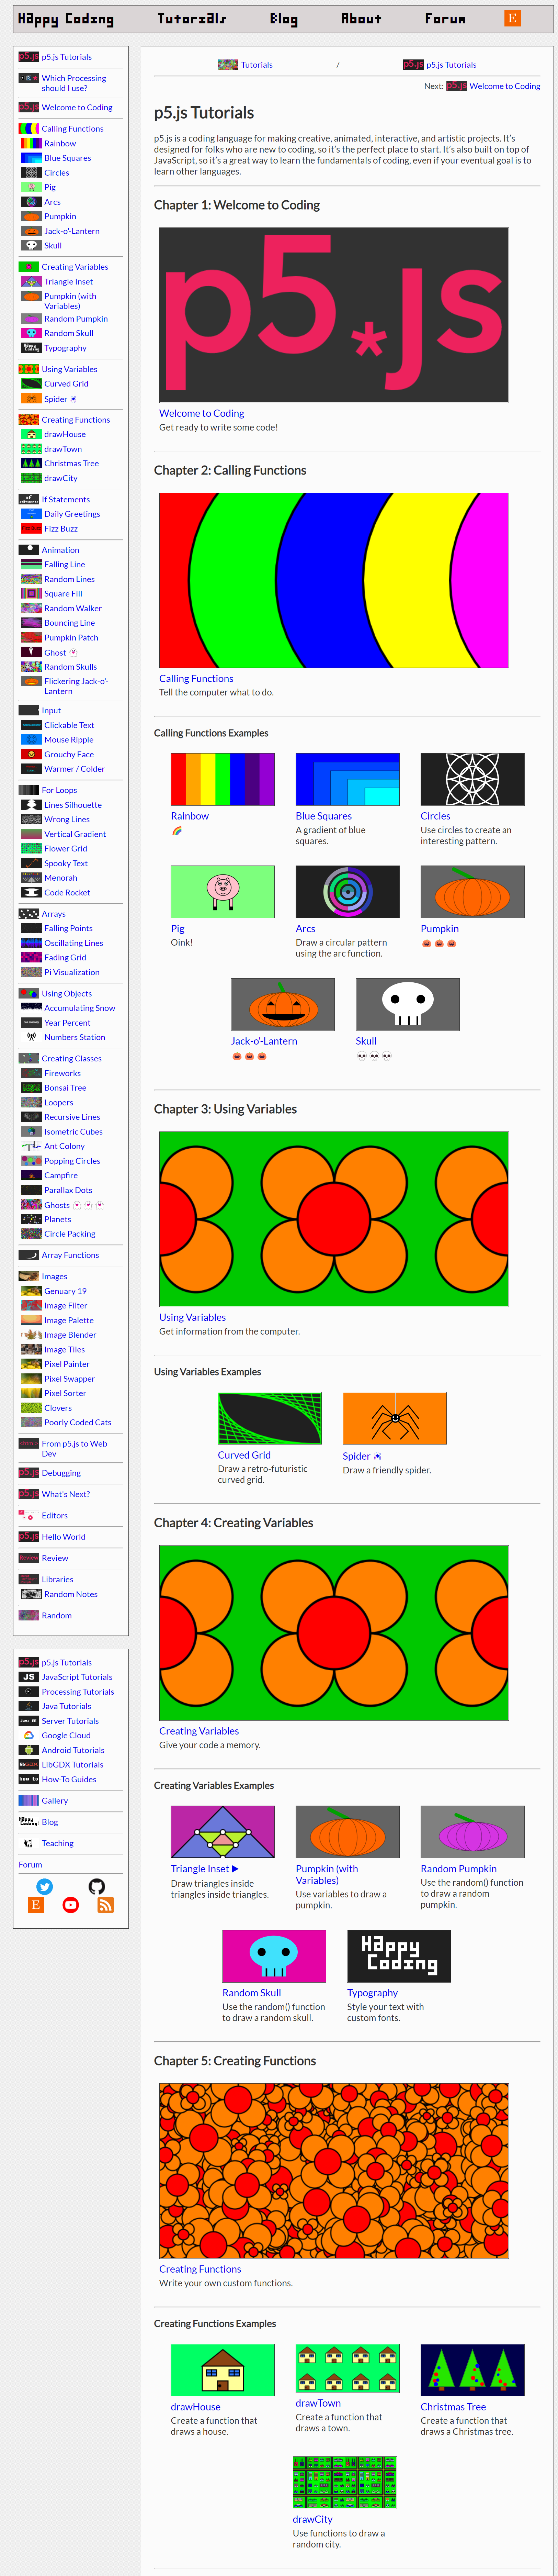Click the Happy Coding icon beside sidebar Blog

[29, 1822]
